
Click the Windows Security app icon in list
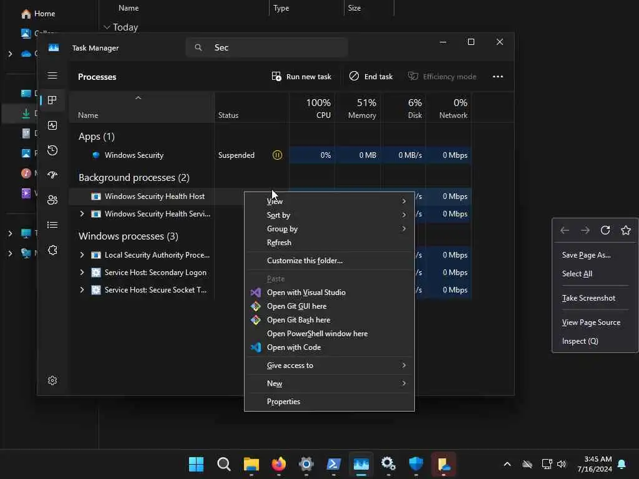click(96, 155)
